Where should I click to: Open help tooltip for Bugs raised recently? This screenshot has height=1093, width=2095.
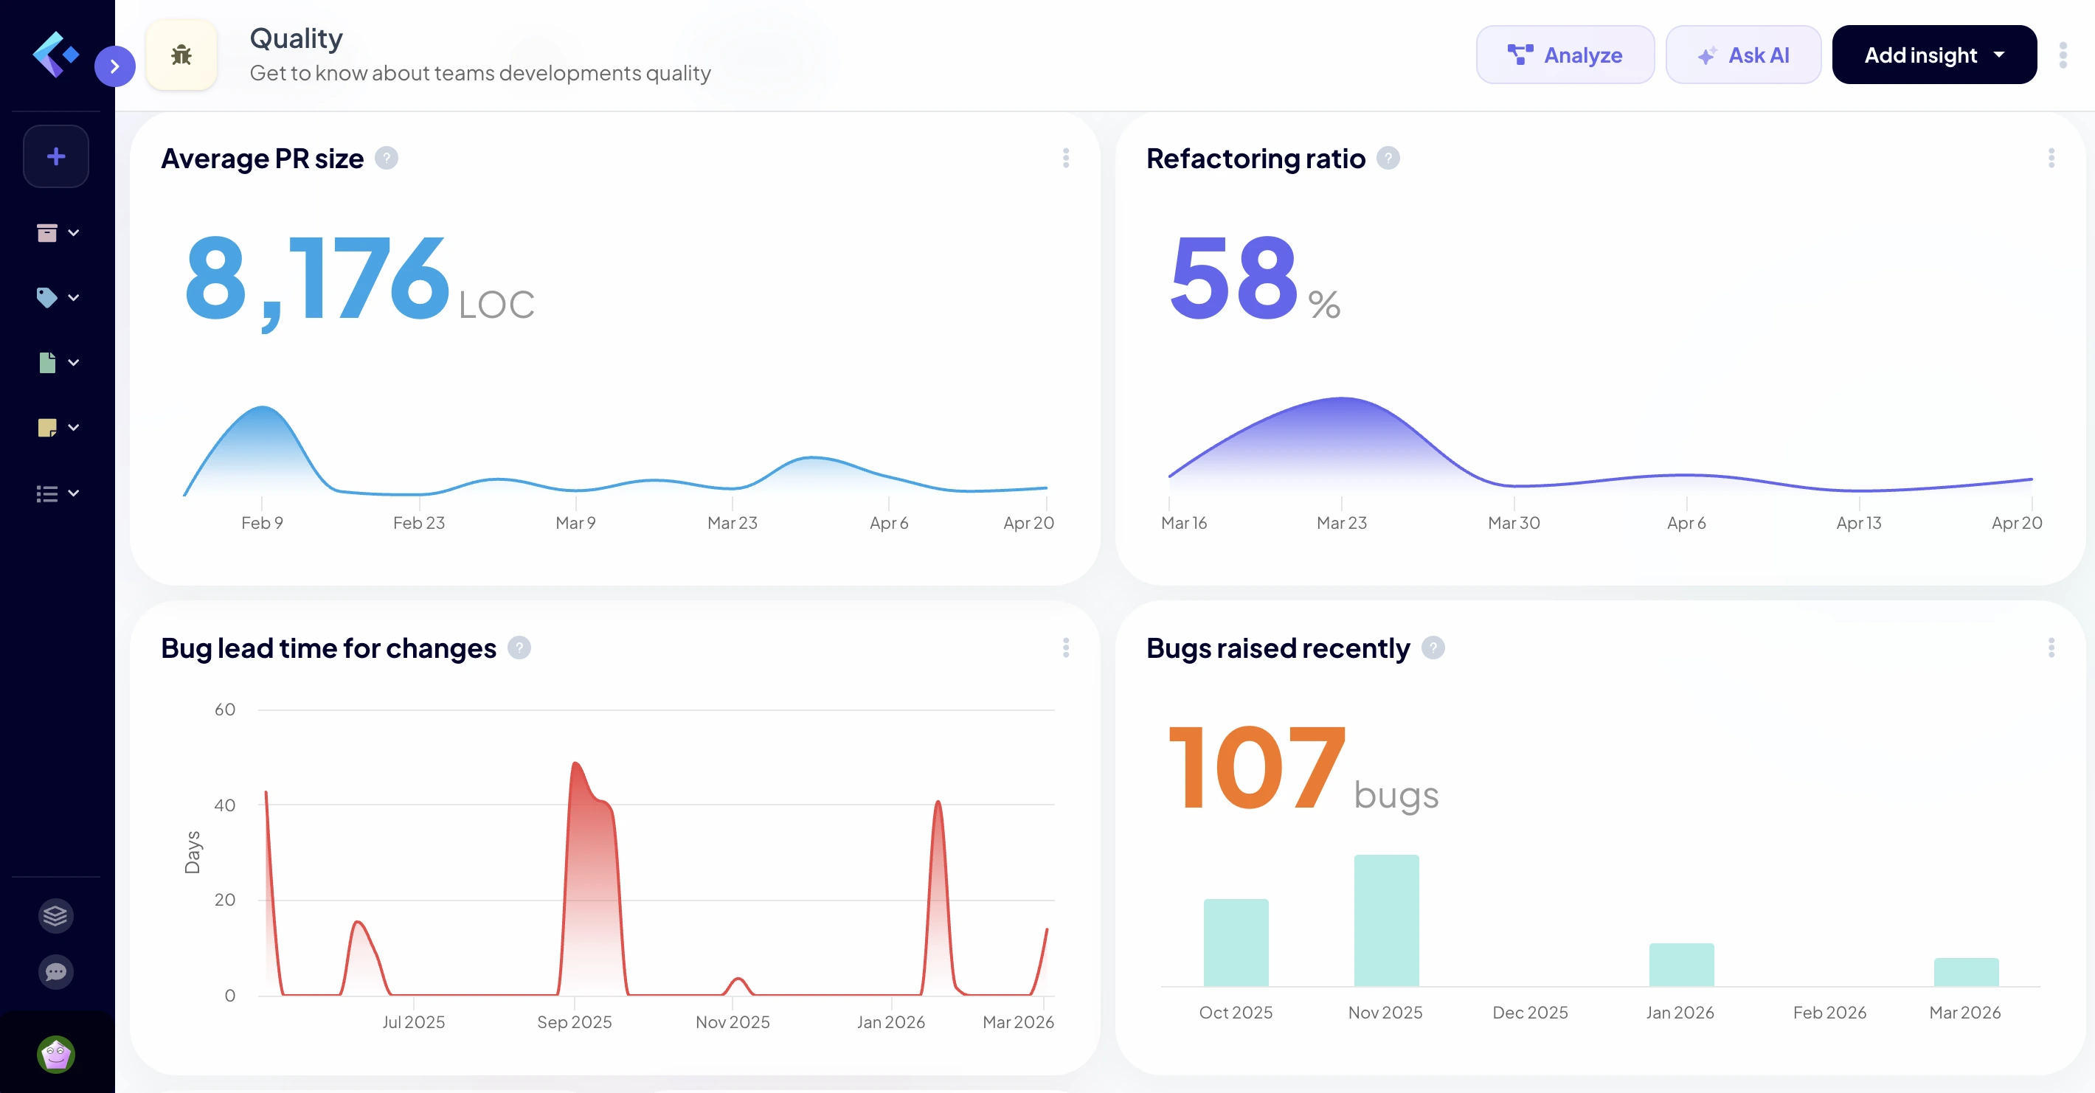1433,648
